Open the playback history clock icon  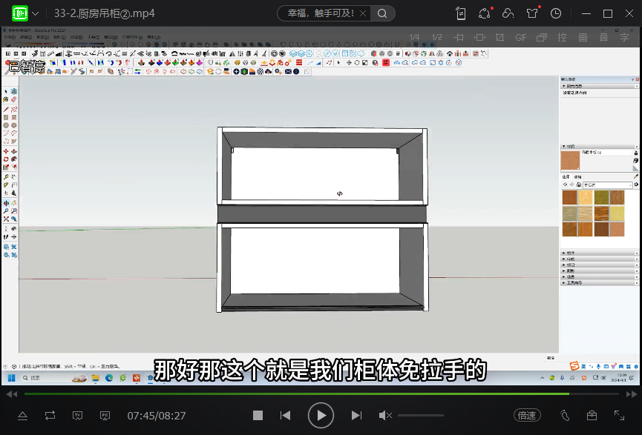click(555, 13)
